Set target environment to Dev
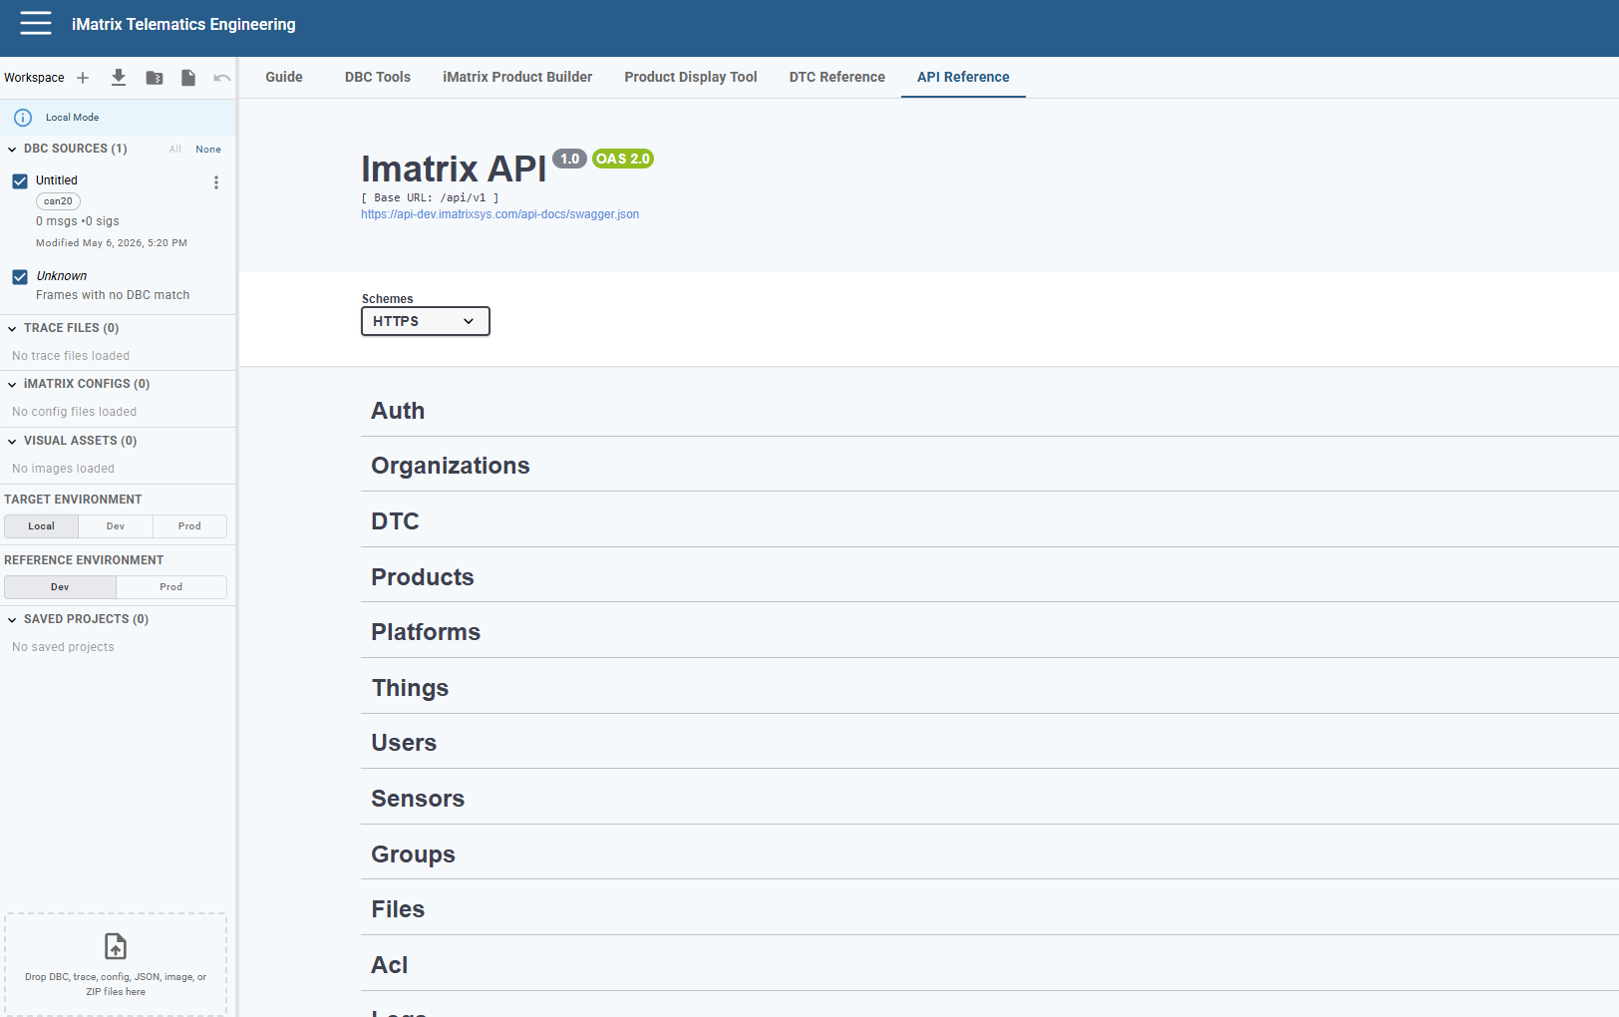 point(116,526)
